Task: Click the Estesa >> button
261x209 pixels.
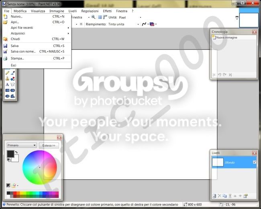Action: click(49, 146)
